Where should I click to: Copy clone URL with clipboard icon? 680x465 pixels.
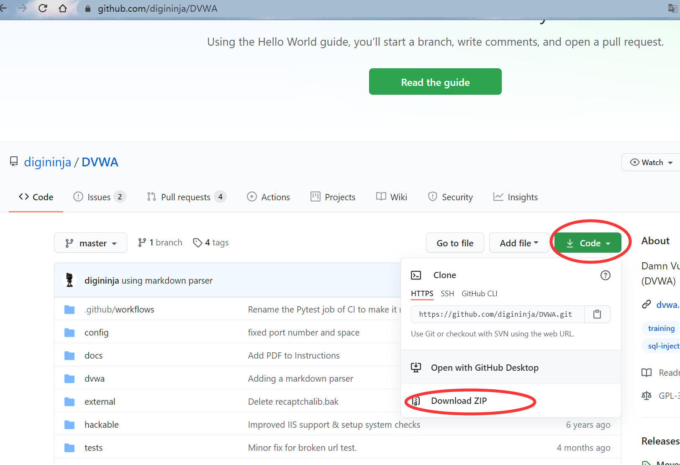[x=597, y=314]
